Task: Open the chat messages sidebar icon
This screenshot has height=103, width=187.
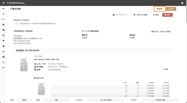Action: [x=4, y=30]
